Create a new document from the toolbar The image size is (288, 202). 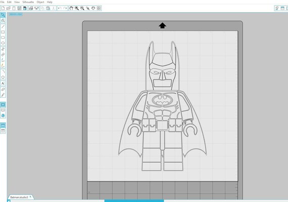coord(3,8)
